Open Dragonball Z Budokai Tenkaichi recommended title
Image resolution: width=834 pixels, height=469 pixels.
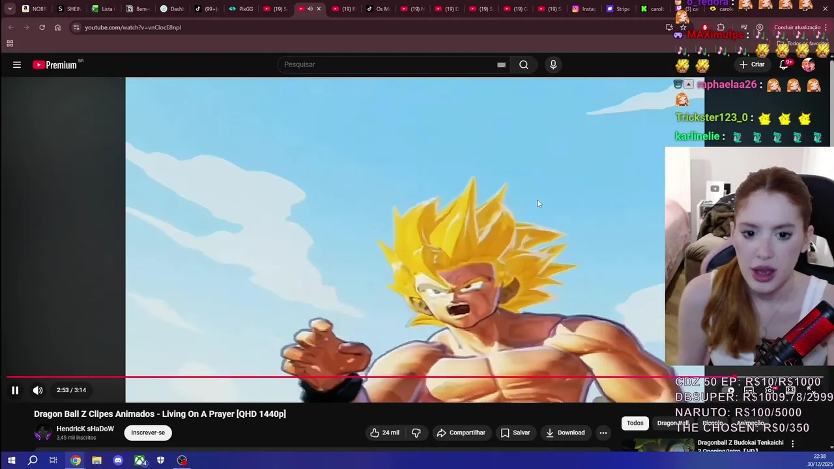click(x=740, y=446)
